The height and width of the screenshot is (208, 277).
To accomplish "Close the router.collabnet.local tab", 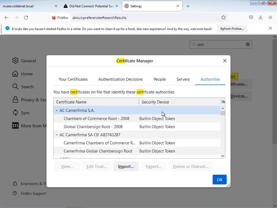I will click(x=56, y=6).
